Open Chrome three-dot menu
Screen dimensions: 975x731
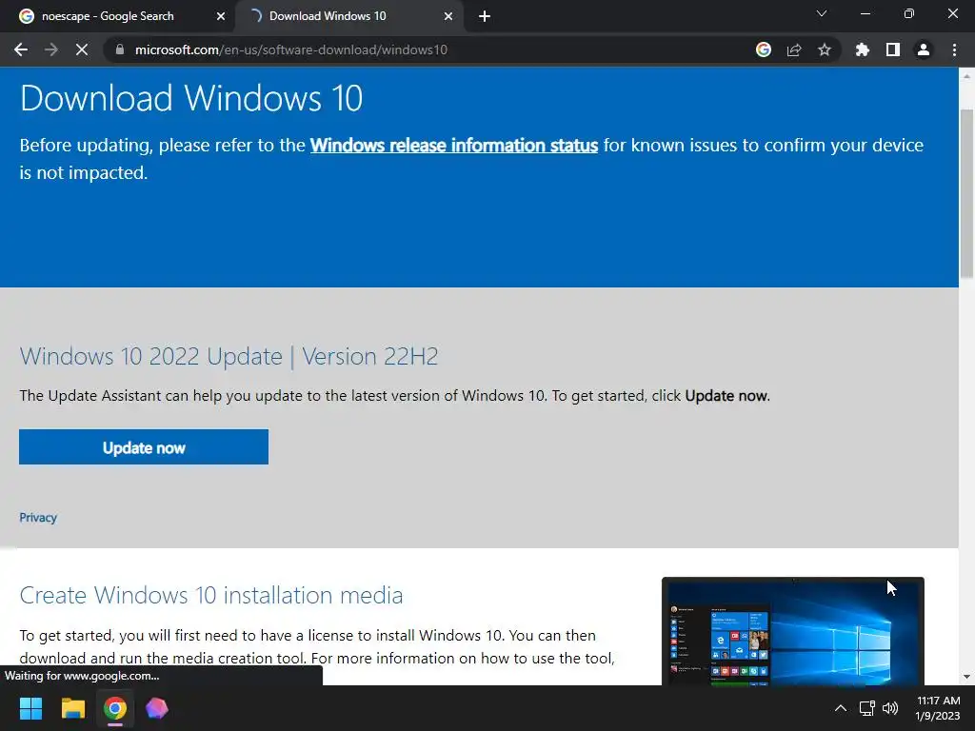[954, 49]
